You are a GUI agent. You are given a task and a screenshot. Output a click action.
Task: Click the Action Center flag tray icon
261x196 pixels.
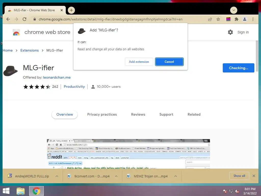coord(225,191)
